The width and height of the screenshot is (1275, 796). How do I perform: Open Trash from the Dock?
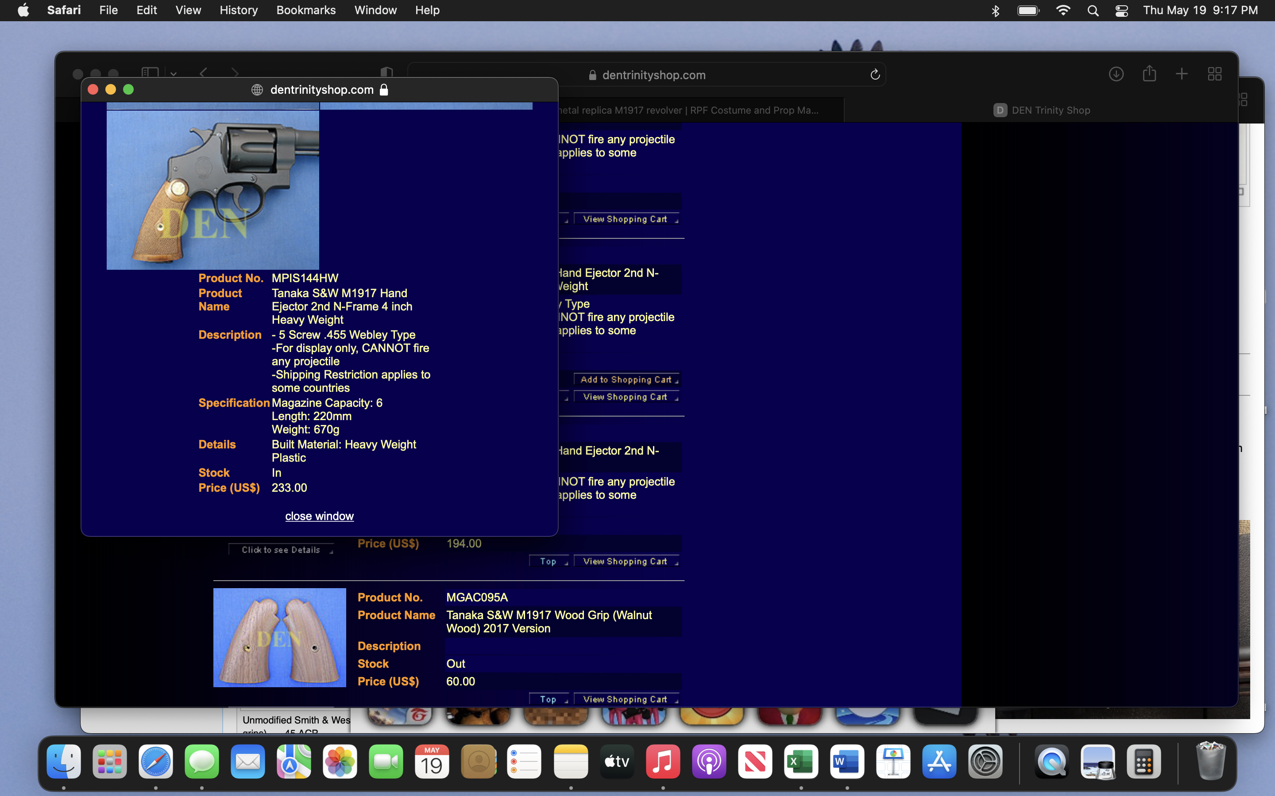(x=1210, y=761)
